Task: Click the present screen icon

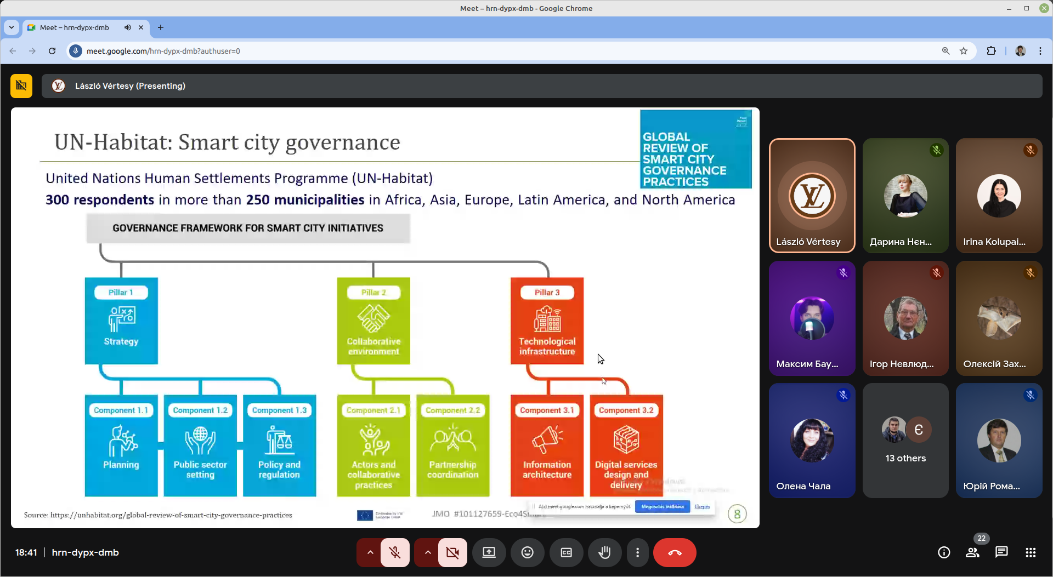Action: point(489,552)
